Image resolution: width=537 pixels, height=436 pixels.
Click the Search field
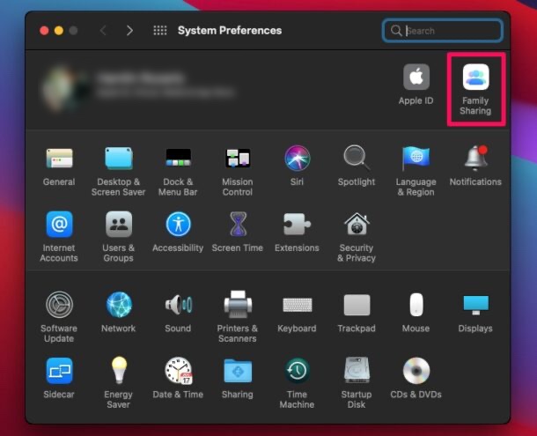tap(449, 31)
